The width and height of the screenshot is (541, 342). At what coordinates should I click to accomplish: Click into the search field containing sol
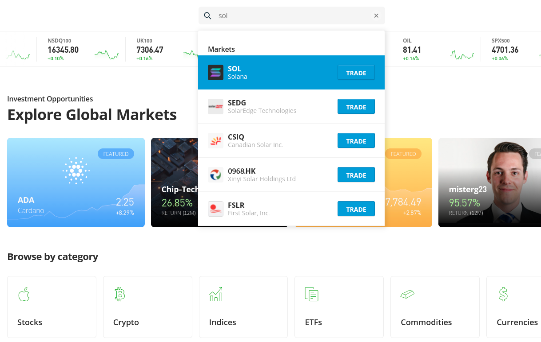[x=292, y=16]
